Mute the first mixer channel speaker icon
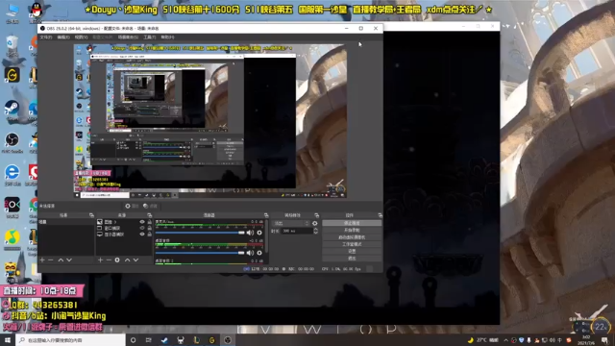Viewport: 615px width, 346px height. (x=250, y=233)
